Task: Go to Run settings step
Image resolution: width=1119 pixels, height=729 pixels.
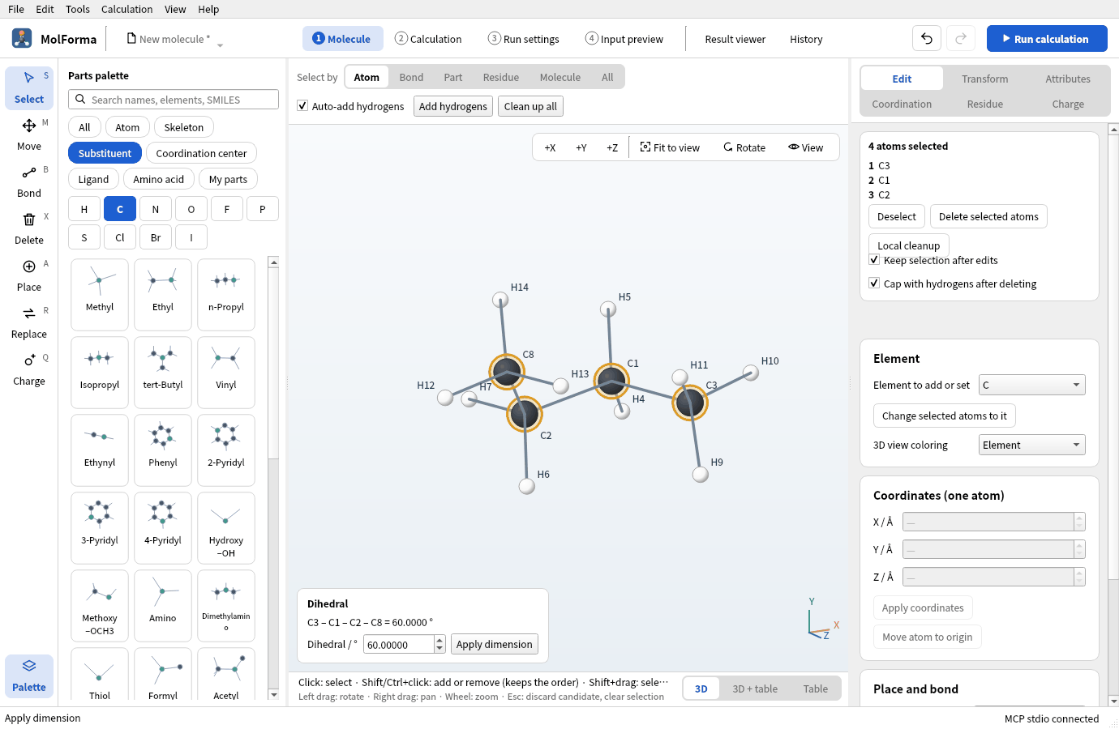Action: (524, 39)
